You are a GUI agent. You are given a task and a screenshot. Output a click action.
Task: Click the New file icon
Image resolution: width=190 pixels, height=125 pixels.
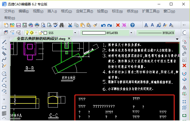[x=6, y=25]
